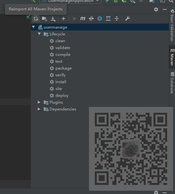The width and height of the screenshot is (175, 194).
Task: Open UsermanageApplication run configuration dropdown
Action: click(70, 1)
